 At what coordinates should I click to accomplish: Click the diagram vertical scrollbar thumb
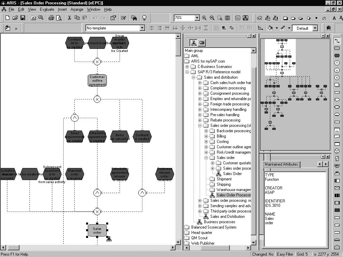(x=178, y=48)
